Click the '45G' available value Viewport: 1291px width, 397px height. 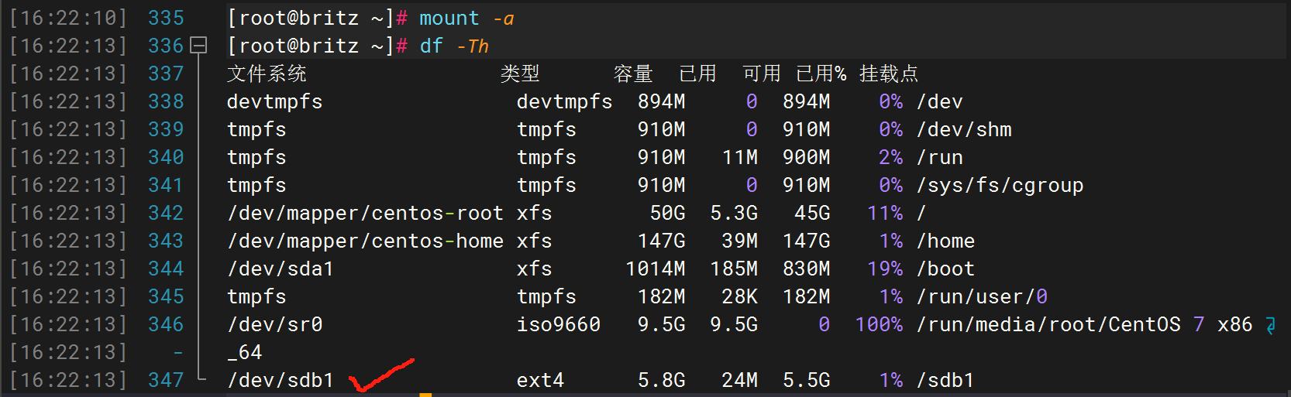click(813, 213)
